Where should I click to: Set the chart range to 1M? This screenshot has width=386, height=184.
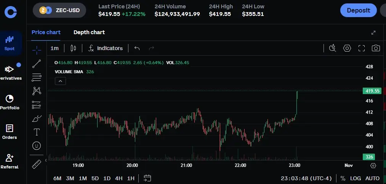click(x=83, y=178)
